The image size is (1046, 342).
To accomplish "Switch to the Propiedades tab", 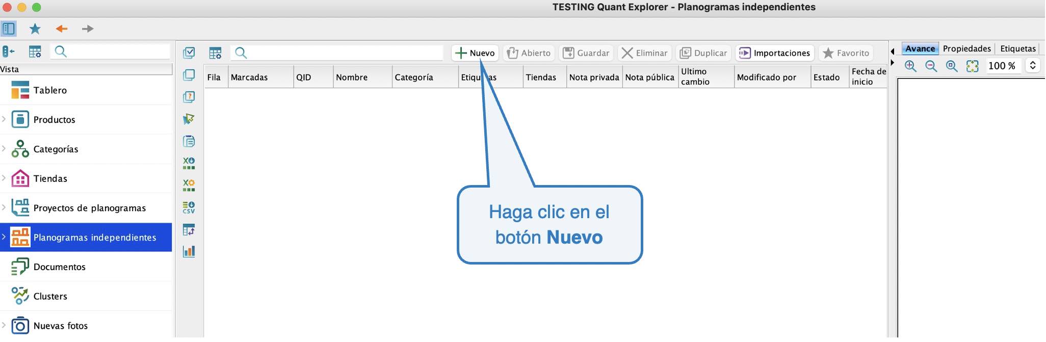I will (x=966, y=48).
